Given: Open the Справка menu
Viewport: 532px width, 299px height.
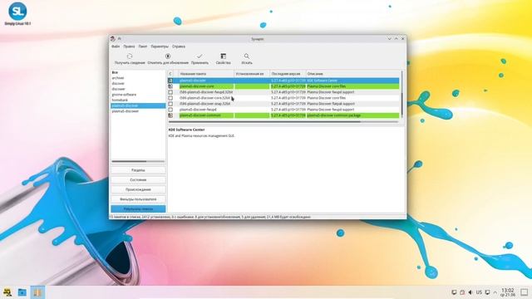Looking at the screenshot, I should [x=179, y=47].
